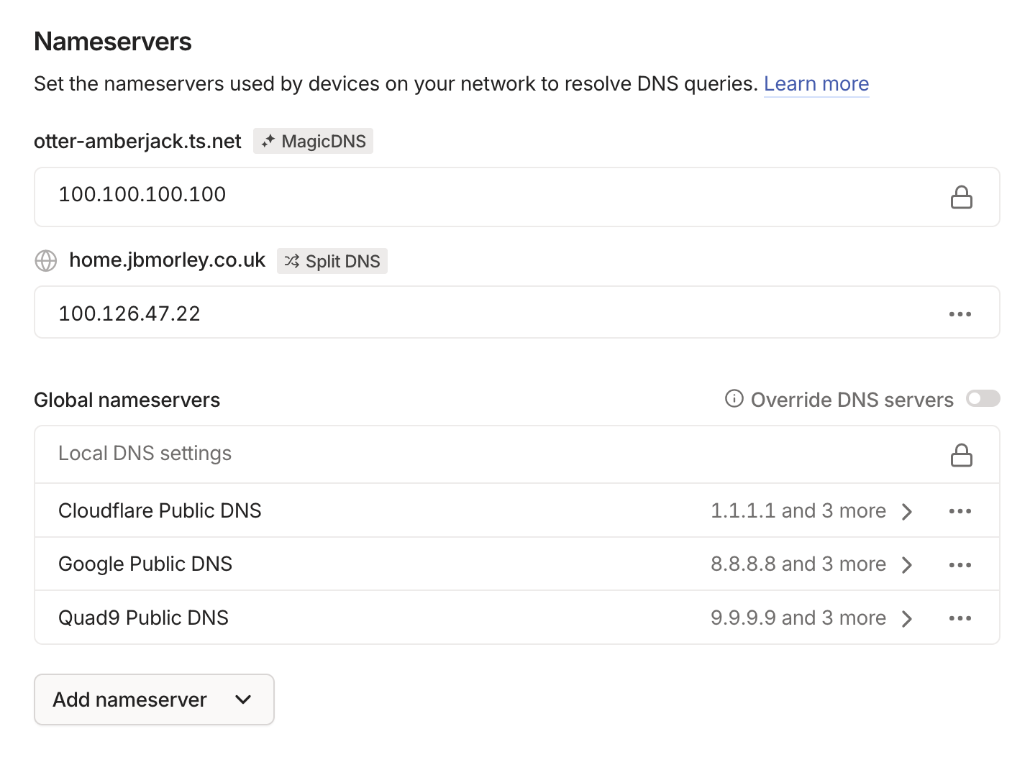This screenshot has width=1030, height=757.
Task: Open the Add nameserver dropdown
Action: click(x=154, y=699)
